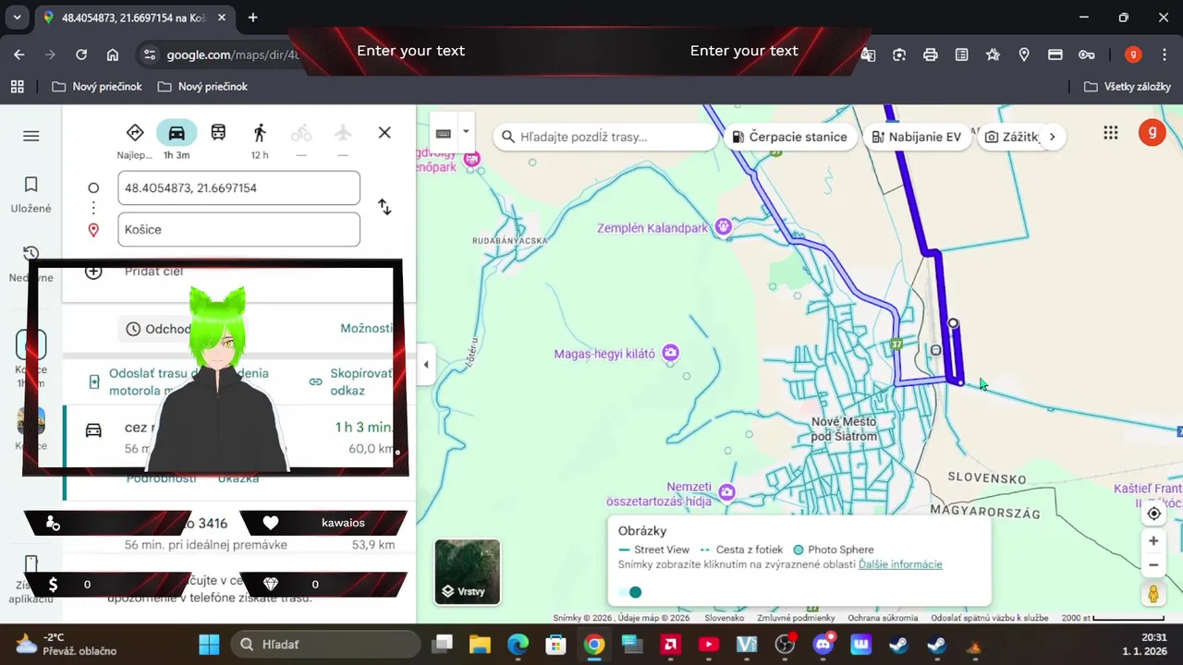Zoom in on the map
Screen dimensions: 1183x665
(x=1153, y=541)
